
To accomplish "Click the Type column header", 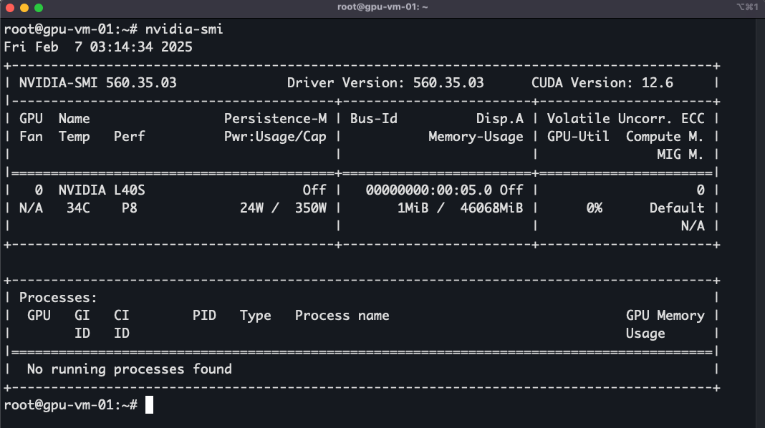I will coord(255,316).
